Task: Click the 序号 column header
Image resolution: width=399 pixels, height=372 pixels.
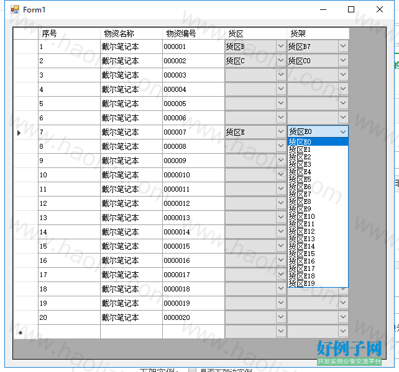Action: [x=69, y=33]
